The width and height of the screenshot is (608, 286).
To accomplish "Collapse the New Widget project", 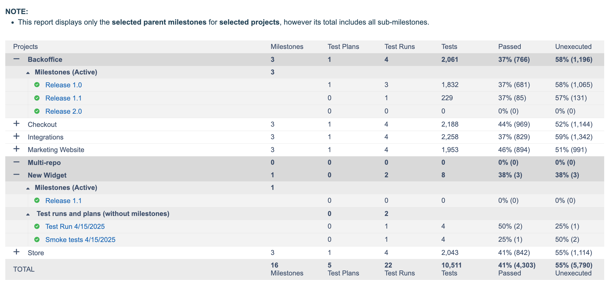I will coord(17,175).
